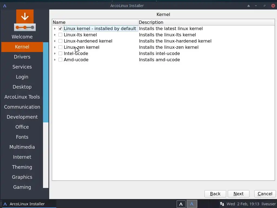The width and height of the screenshot is (277, 208).
Task: Select 'Installs the linux-hardened kernel' text
Action: coord(175,41)
